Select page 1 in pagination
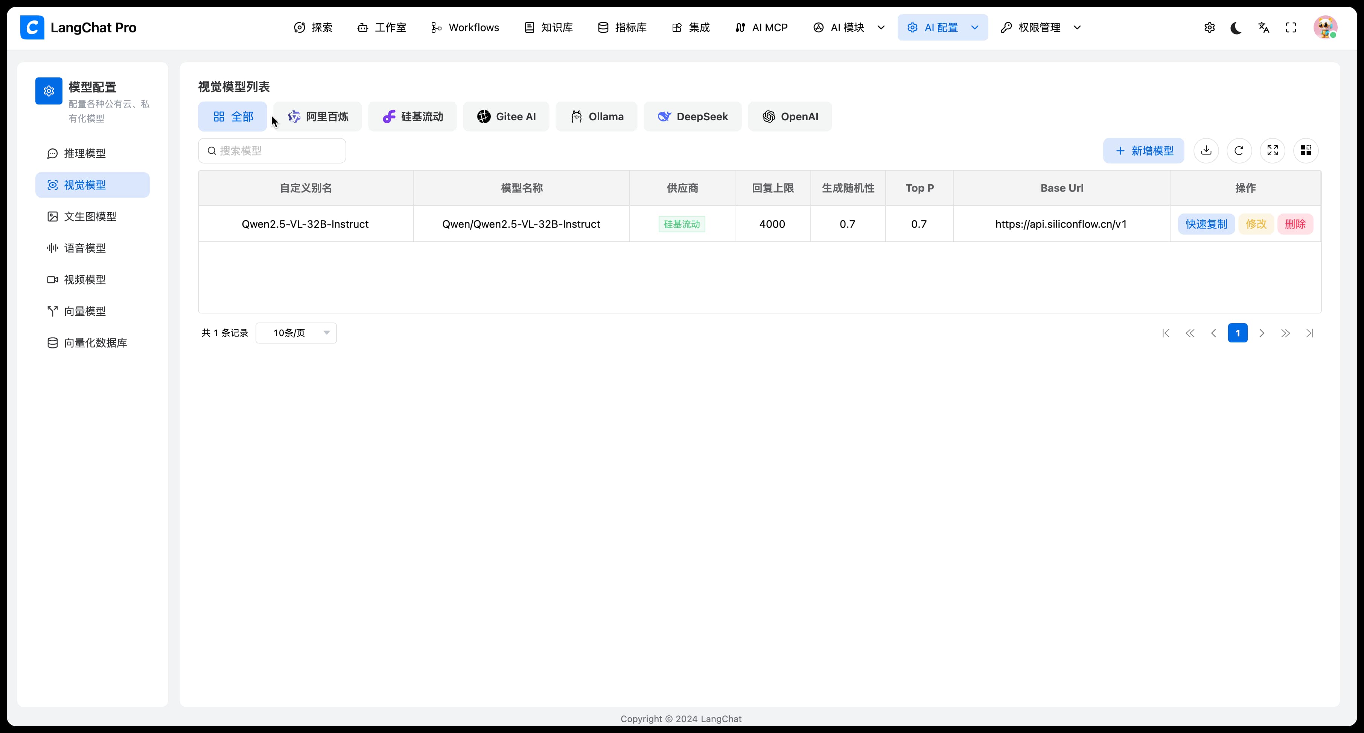The width and height of the screenshot is (1364, 733). click(1238, 333)
